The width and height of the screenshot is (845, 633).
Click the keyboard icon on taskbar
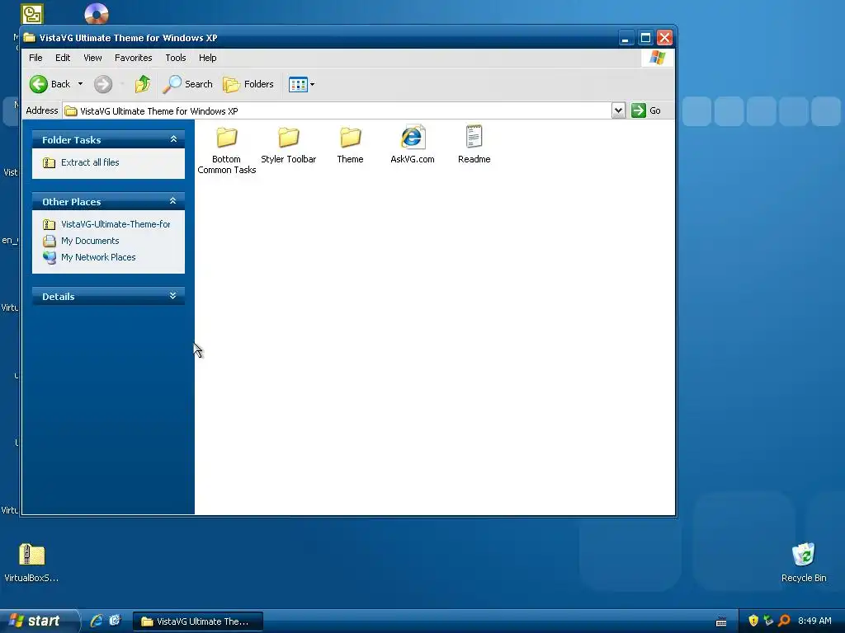[721, 621]
